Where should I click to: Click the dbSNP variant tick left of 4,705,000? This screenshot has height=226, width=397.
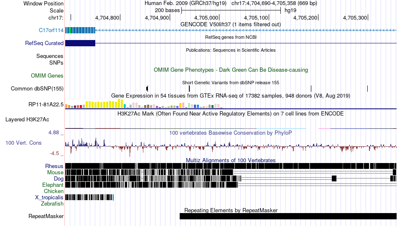click(x=189, y=89)
